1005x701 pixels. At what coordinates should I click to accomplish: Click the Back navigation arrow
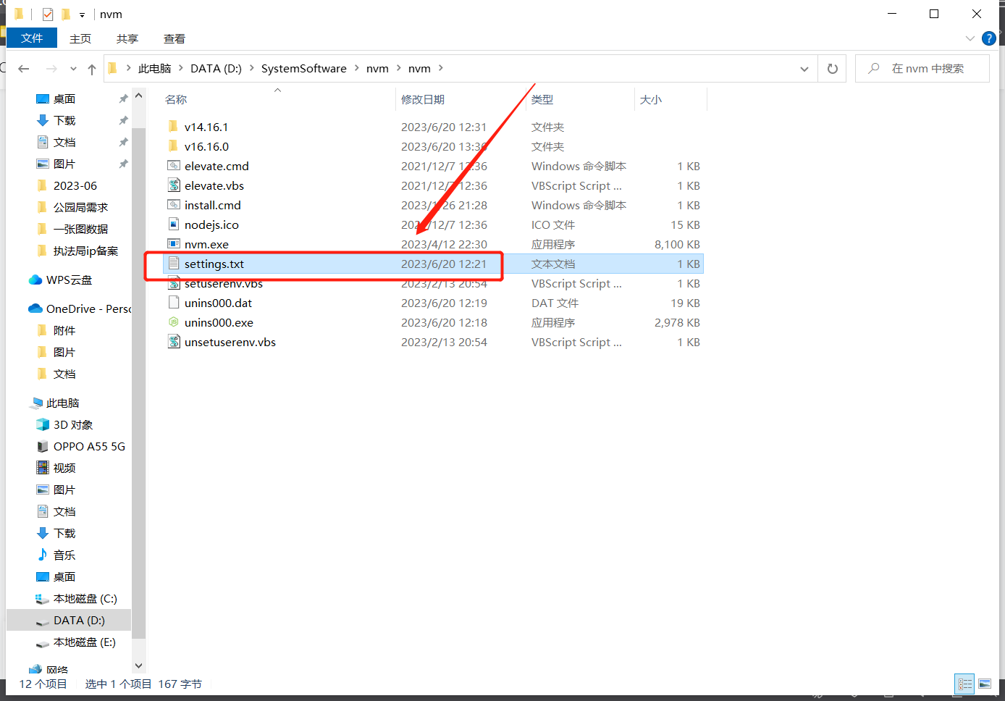[24, 69]
